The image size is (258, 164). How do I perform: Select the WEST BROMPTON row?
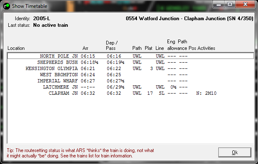point(131,75)
